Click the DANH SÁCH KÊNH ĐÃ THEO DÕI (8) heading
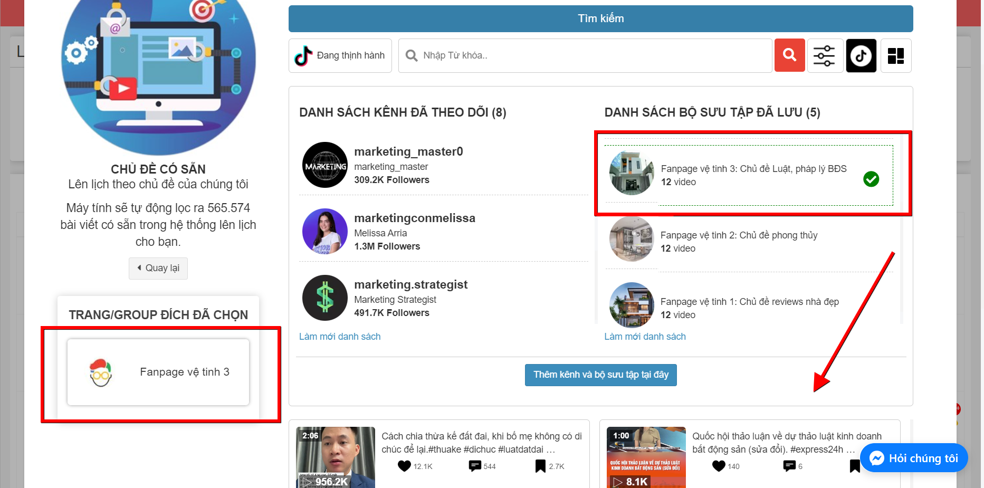984x488 pixels. [x=403, y=112]
